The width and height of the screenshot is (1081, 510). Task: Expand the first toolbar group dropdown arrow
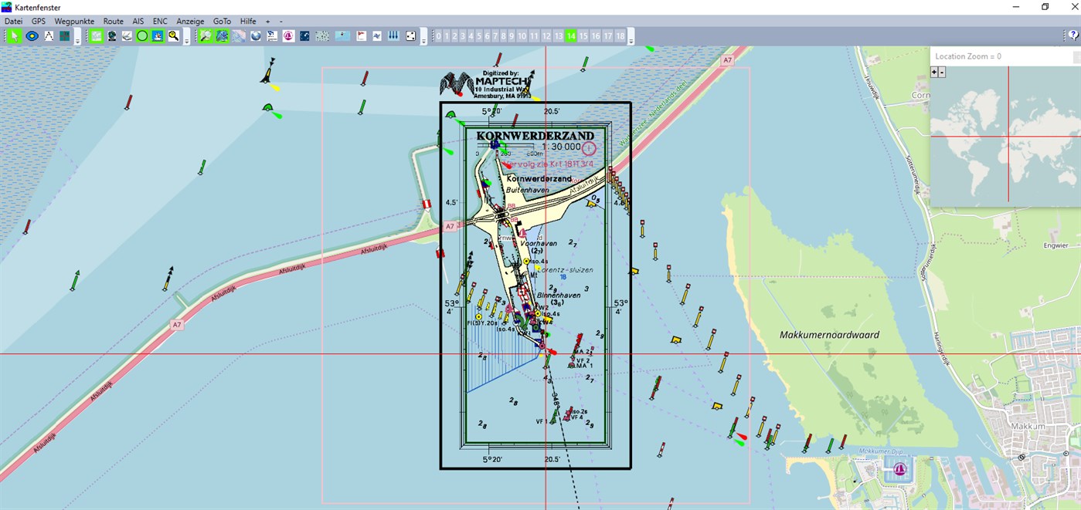[77, 39]
